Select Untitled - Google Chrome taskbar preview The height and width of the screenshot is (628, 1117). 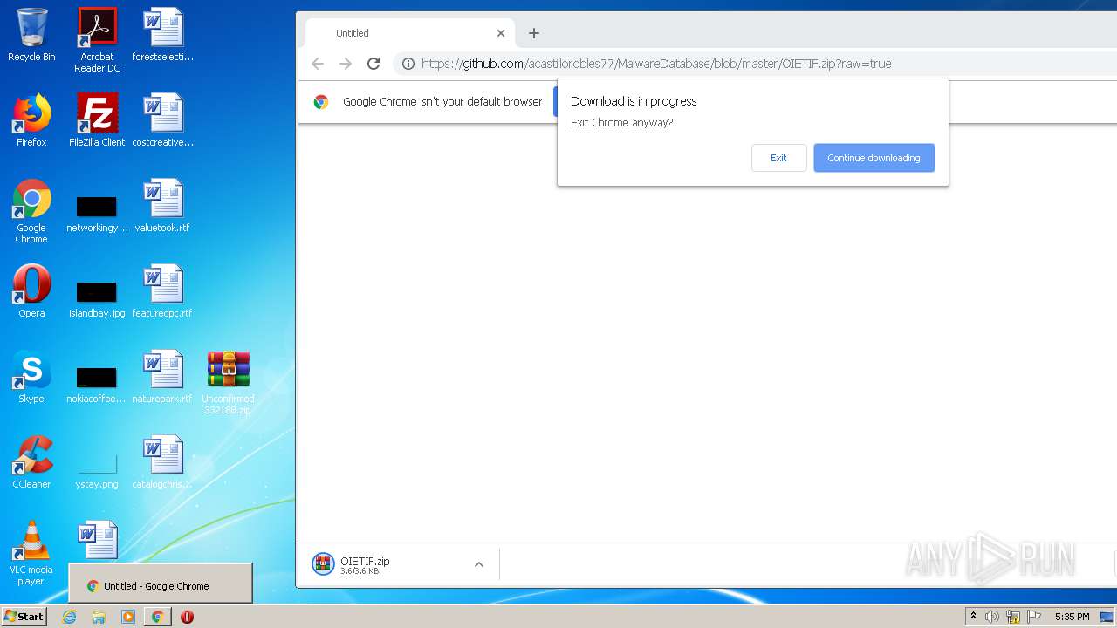(161, 584)
